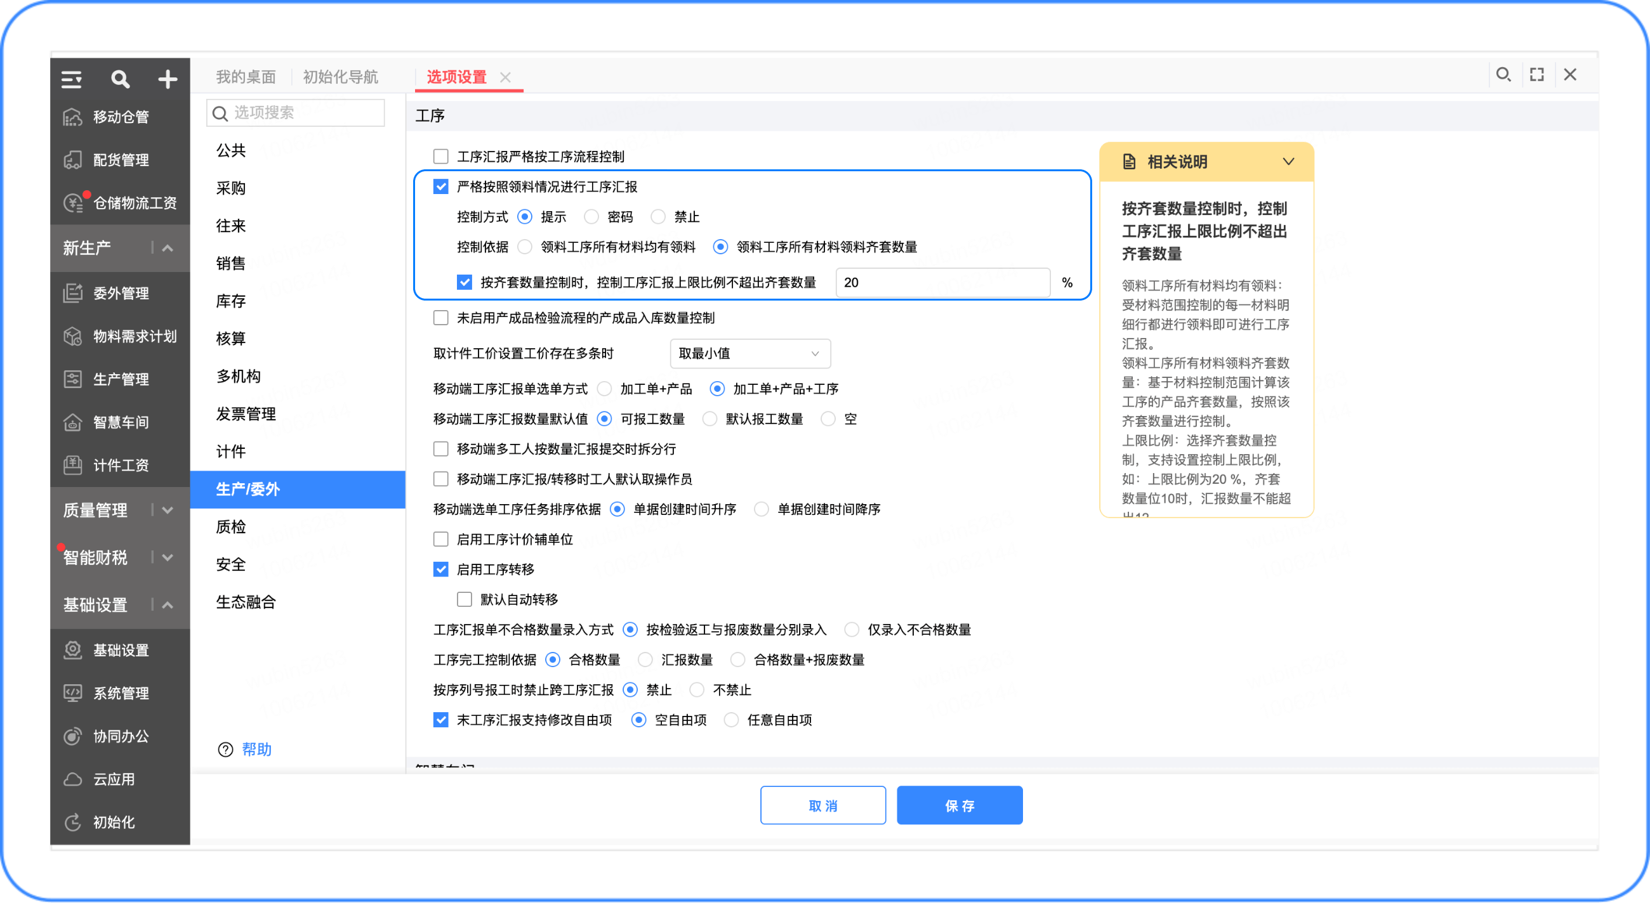Check 未启用产成品检验流程的产成品入库数量控制
This screenshot has width=1650, height=903.
point(440,318)
